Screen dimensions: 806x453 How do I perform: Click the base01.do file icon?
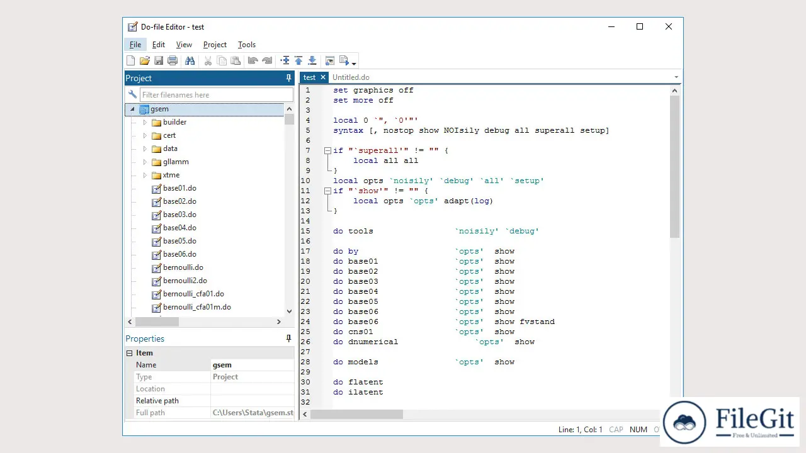157,188
